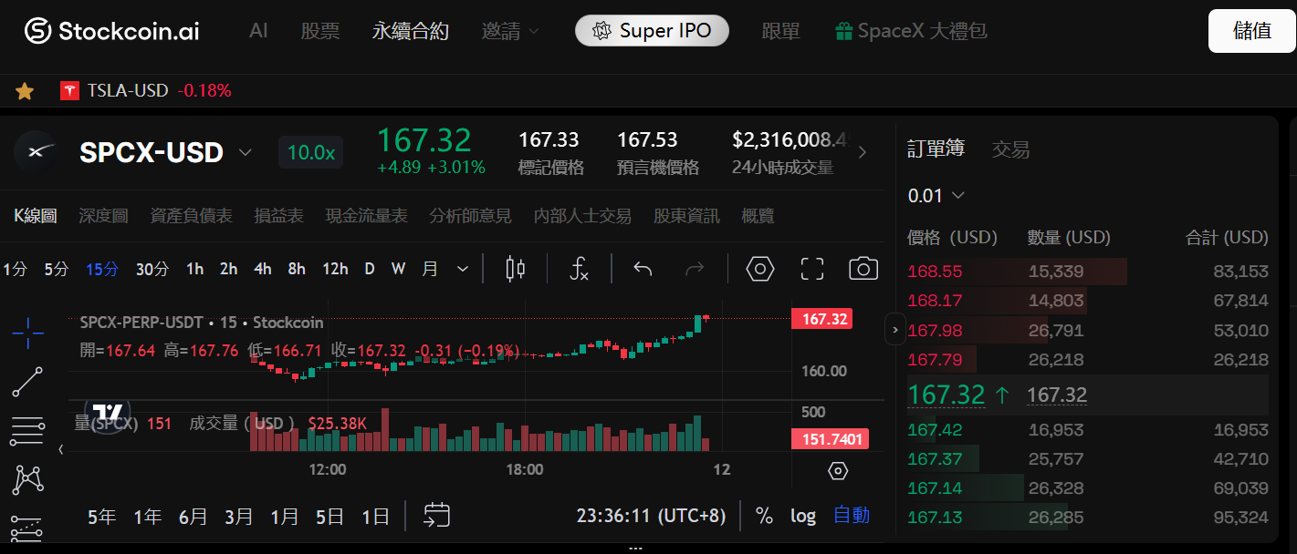Select the pattern drawing tool
The height and width of the screenshot is (554, 1297).
coord(27,478)
